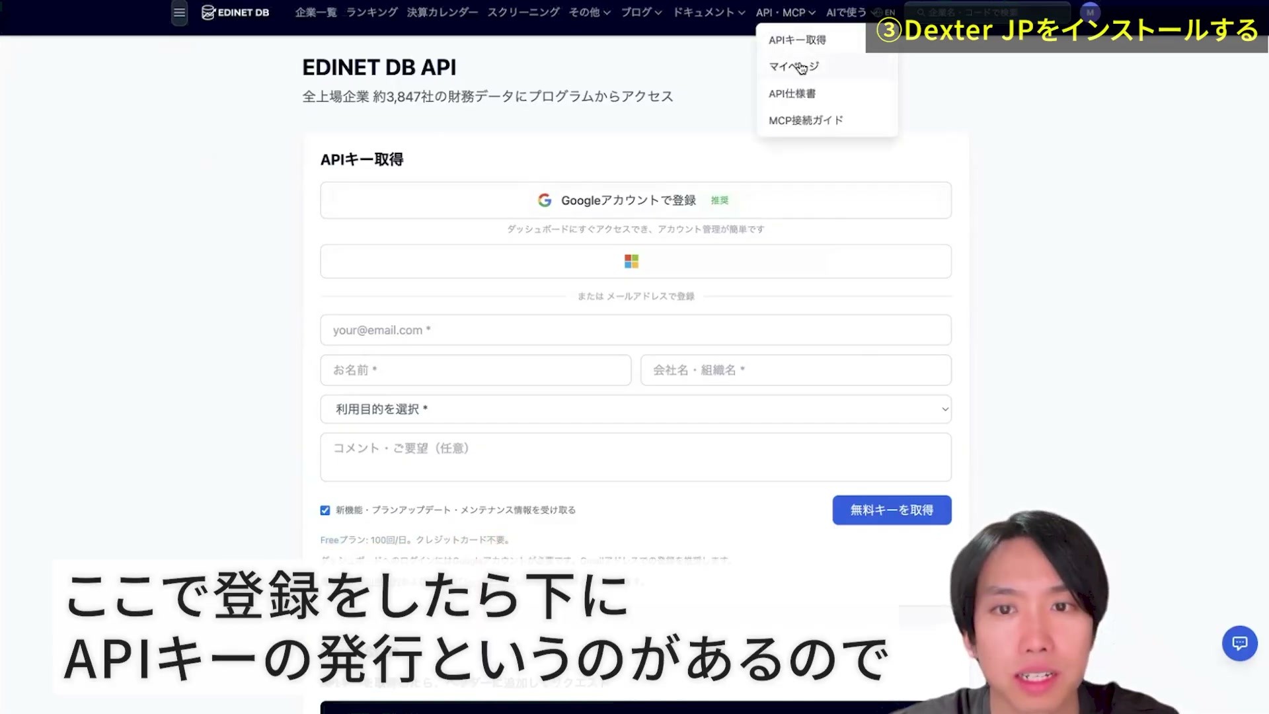Click the お名前 input field
This screenshot has width=1269, height=714.
[476, 370]
